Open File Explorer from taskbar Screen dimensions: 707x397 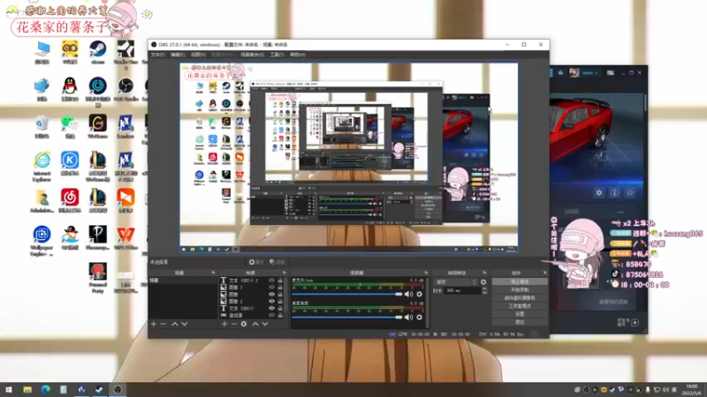point(27,389)
